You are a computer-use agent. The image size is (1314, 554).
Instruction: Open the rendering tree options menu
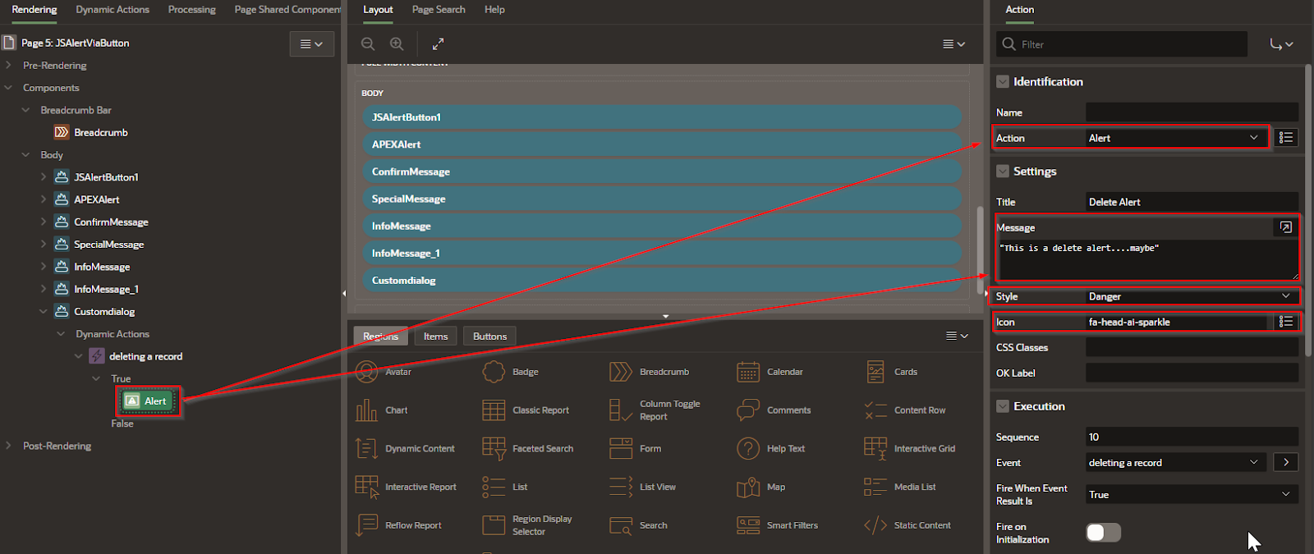pos(312,44)
